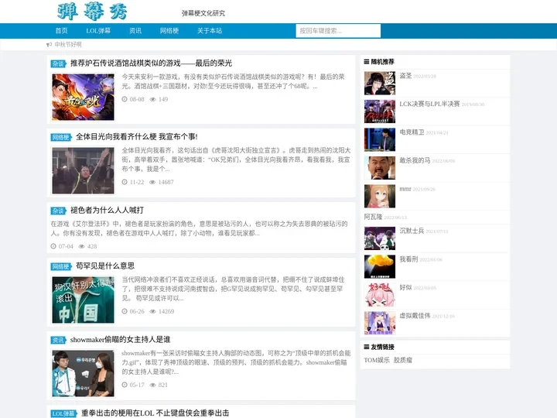Click the 网络梗 tag on 苟罕见 article
Screen dimensions: 557x418
click(x=61, y=266)
